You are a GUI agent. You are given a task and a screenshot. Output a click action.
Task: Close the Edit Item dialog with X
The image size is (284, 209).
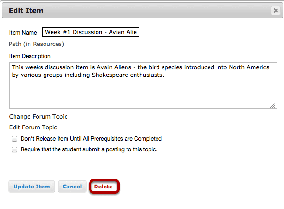click(276, 10)
